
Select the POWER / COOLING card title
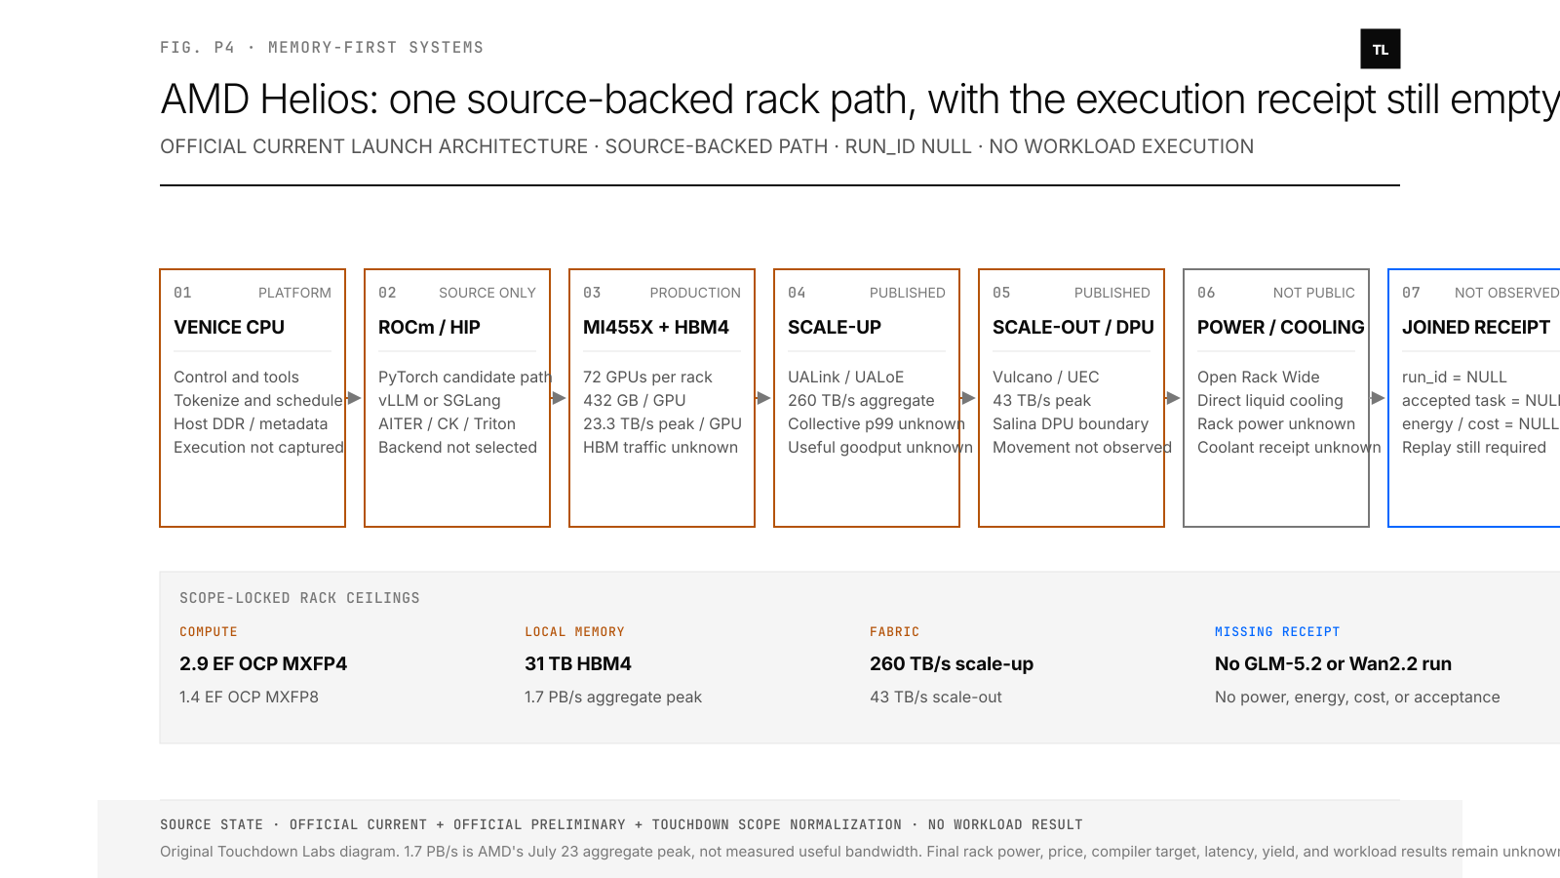point(1281,328)
